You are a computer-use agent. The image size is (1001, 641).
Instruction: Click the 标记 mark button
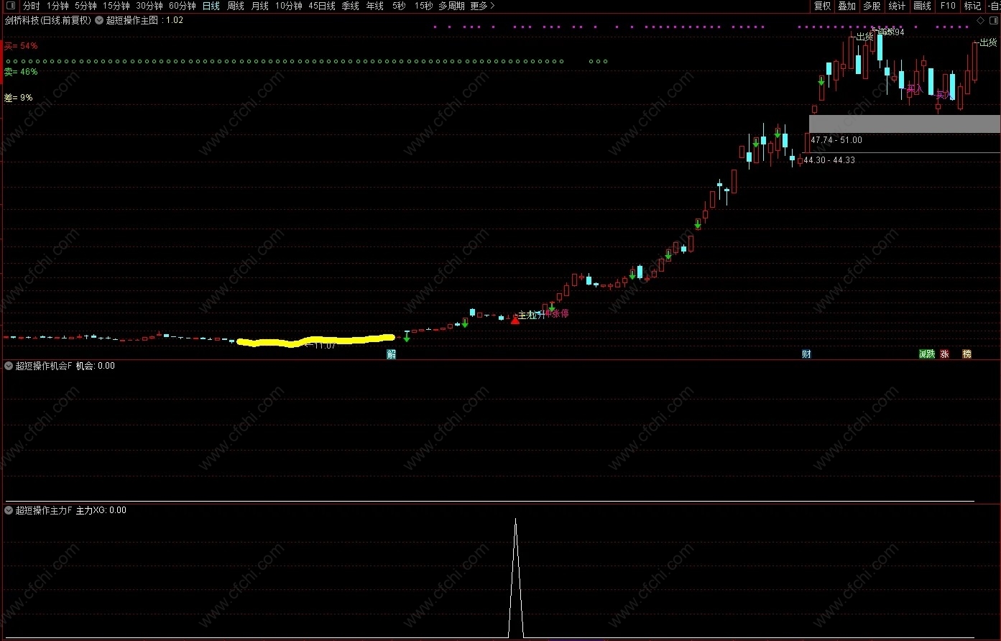coord(972,6)
